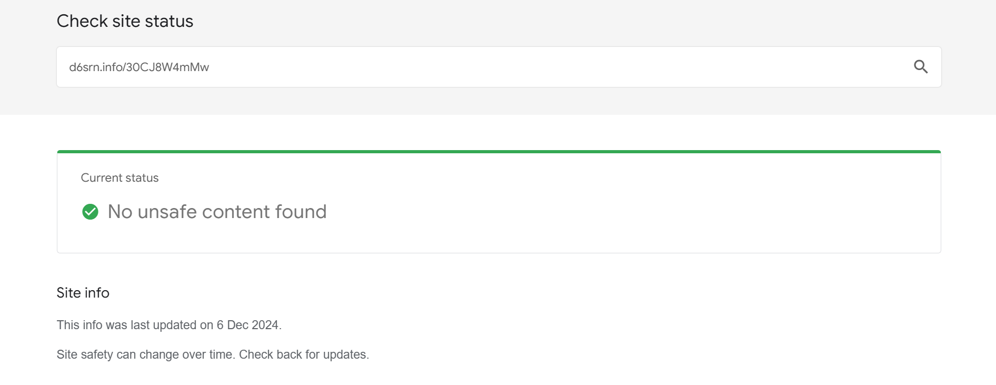Screen dimensions: 996x385
Task: Click empty space inside the URL search field
Action: click(526, 67)
